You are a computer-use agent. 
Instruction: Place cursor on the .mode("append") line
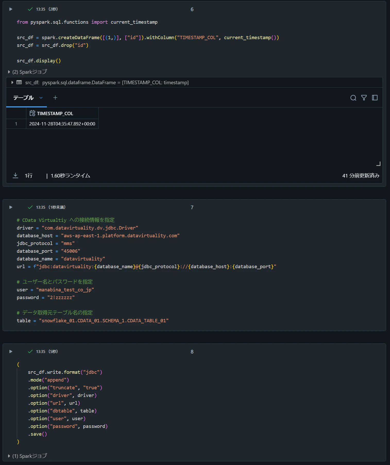coord(48,380)
